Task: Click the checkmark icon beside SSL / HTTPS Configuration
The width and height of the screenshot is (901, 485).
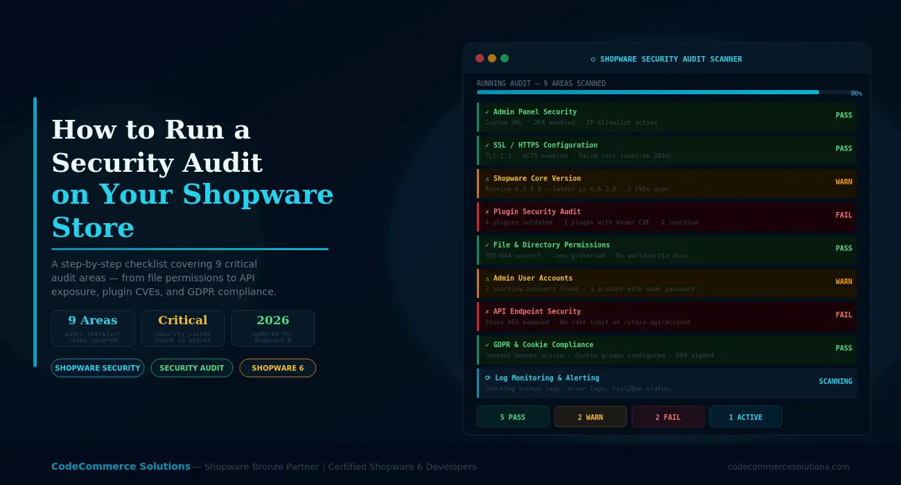Action: click(487, 145)
